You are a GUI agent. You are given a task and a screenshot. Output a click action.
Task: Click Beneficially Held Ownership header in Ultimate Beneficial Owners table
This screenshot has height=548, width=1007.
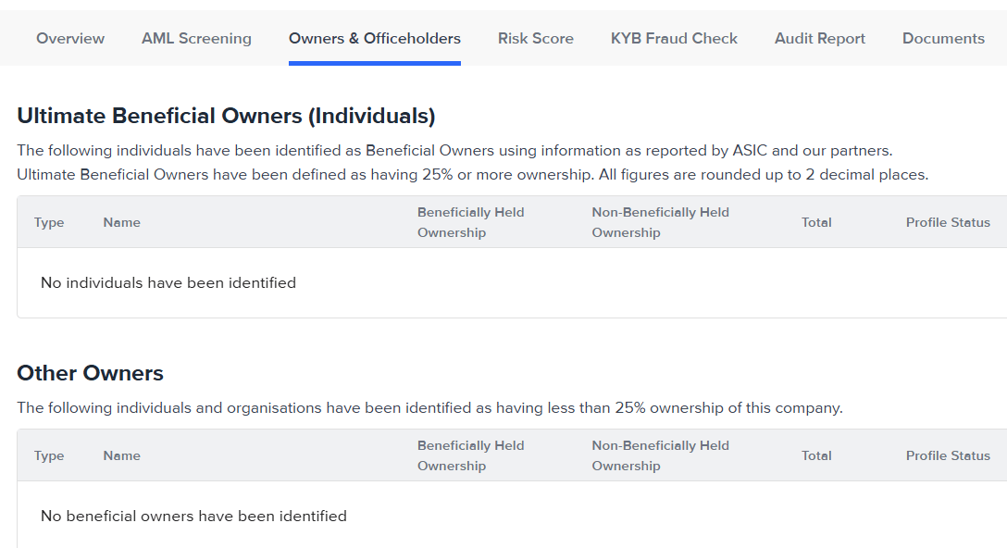coord(471,222)
